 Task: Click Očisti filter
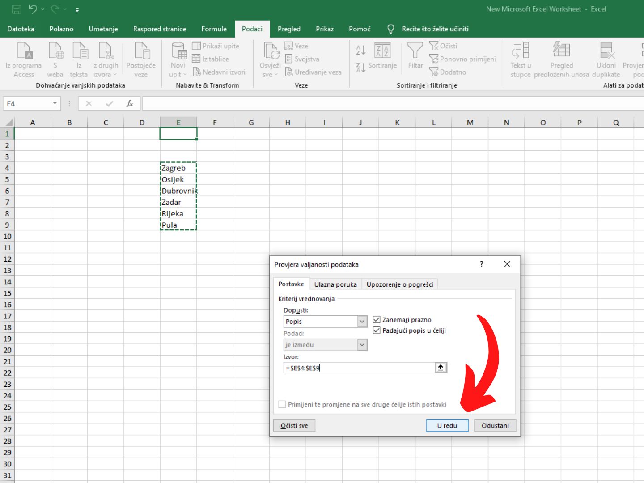pyautogui.click(x=443, y=46)
